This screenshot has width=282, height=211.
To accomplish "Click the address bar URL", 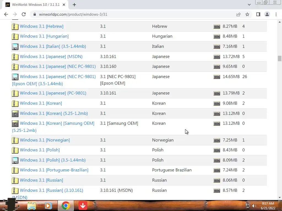I will click(73, 14).
